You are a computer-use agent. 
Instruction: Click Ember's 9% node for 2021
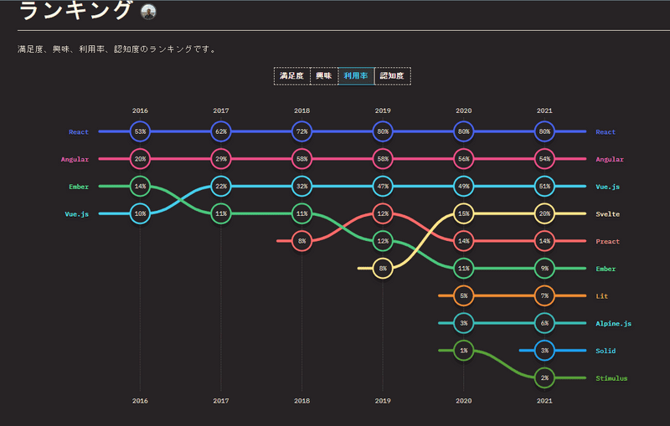click(544, 268)
